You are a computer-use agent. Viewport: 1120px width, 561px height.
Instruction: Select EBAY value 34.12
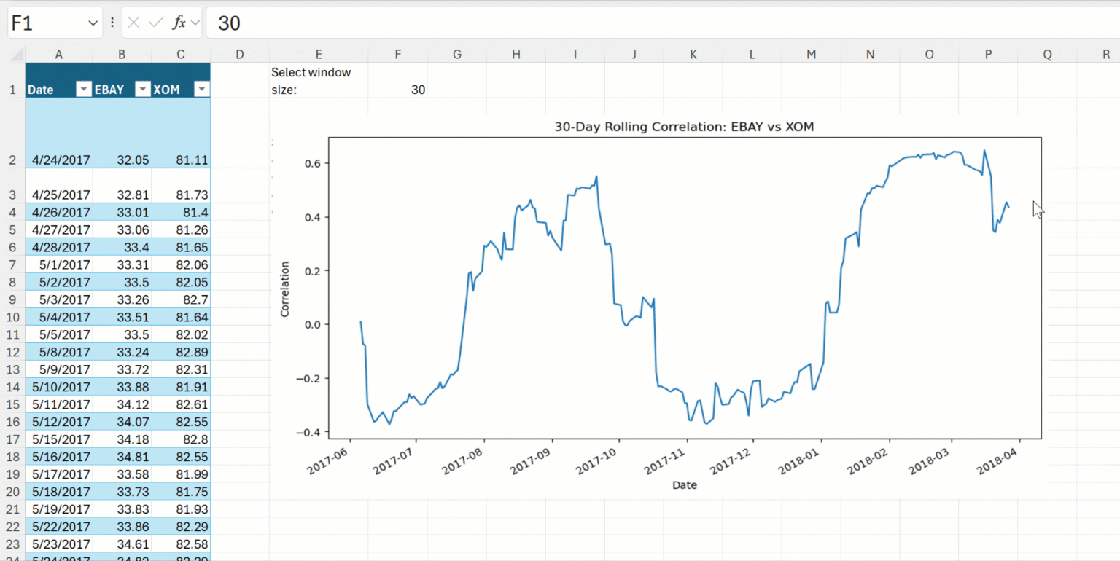(122, 404)
